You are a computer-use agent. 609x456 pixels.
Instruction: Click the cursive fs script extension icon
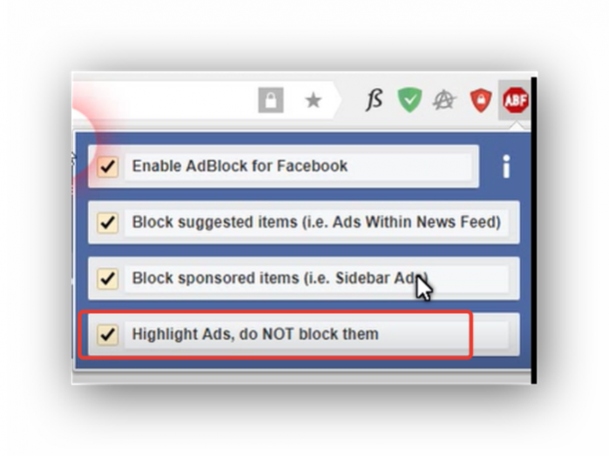click(374, 100)
